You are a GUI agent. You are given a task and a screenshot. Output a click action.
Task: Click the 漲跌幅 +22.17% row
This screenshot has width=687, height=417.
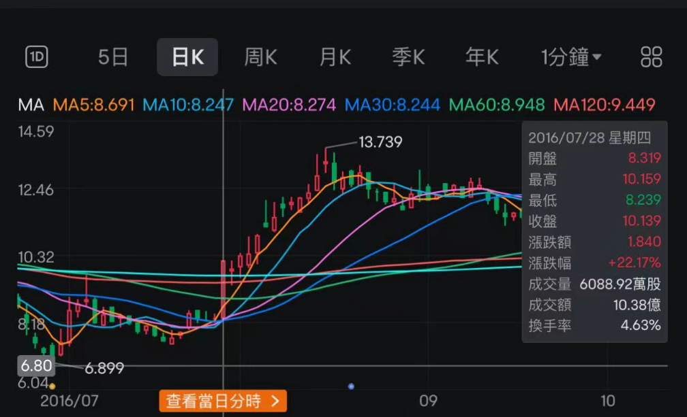click(x=594, y=263)
